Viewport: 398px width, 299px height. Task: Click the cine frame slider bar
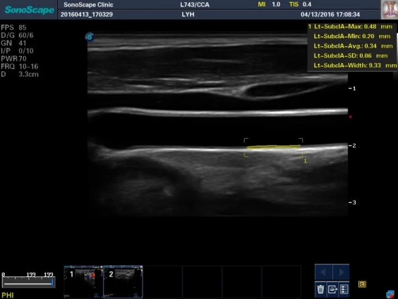pos(28,283)
